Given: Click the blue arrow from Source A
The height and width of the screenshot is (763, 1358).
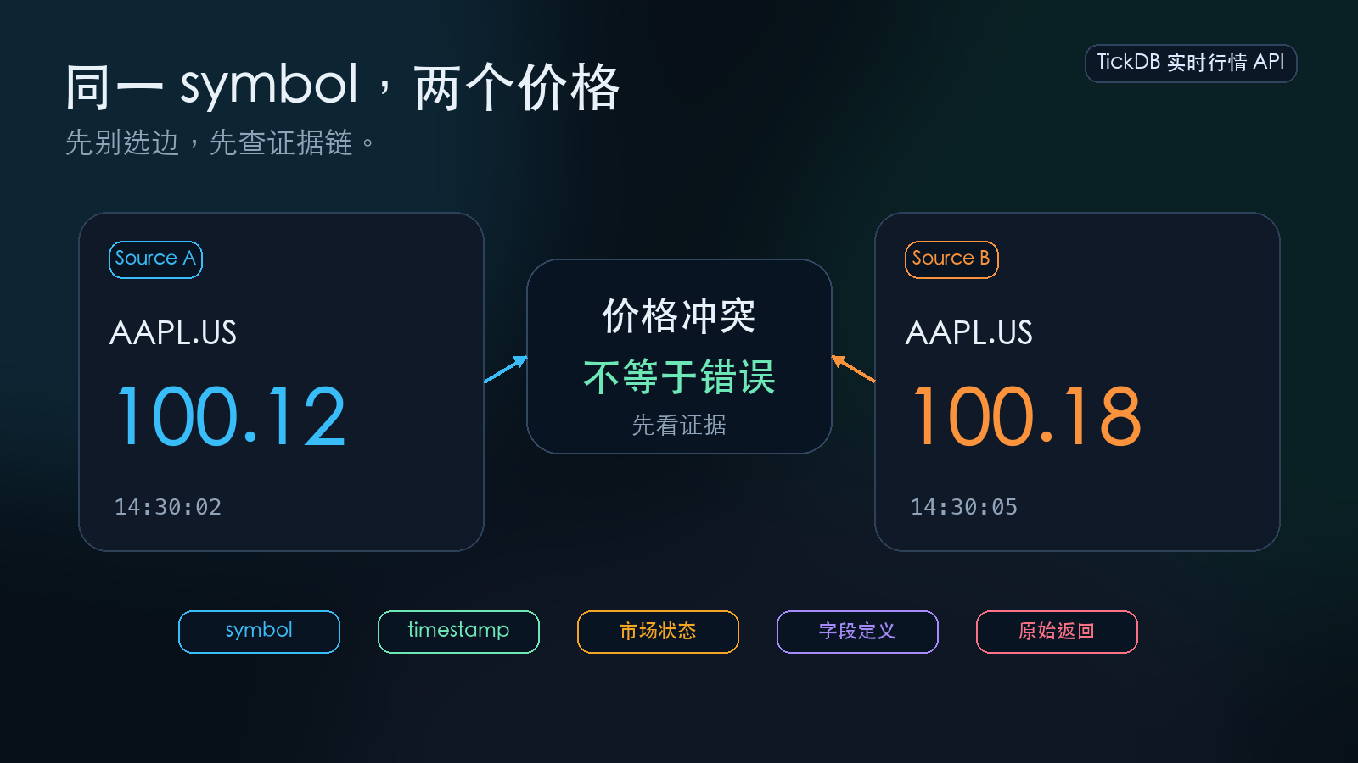Looking at the screenshot, I should pos(506,370).
